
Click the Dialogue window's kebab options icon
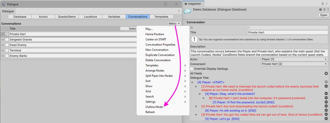[x=179, y=11]
